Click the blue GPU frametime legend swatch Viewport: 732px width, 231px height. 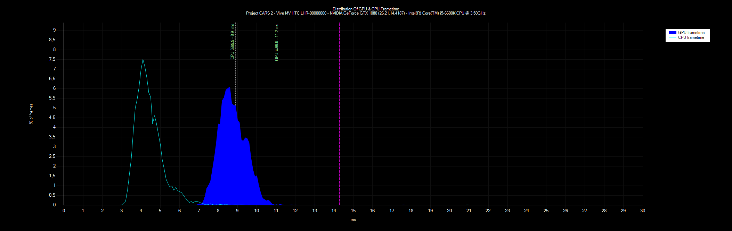pyautogui.click(x=672, y=33)
